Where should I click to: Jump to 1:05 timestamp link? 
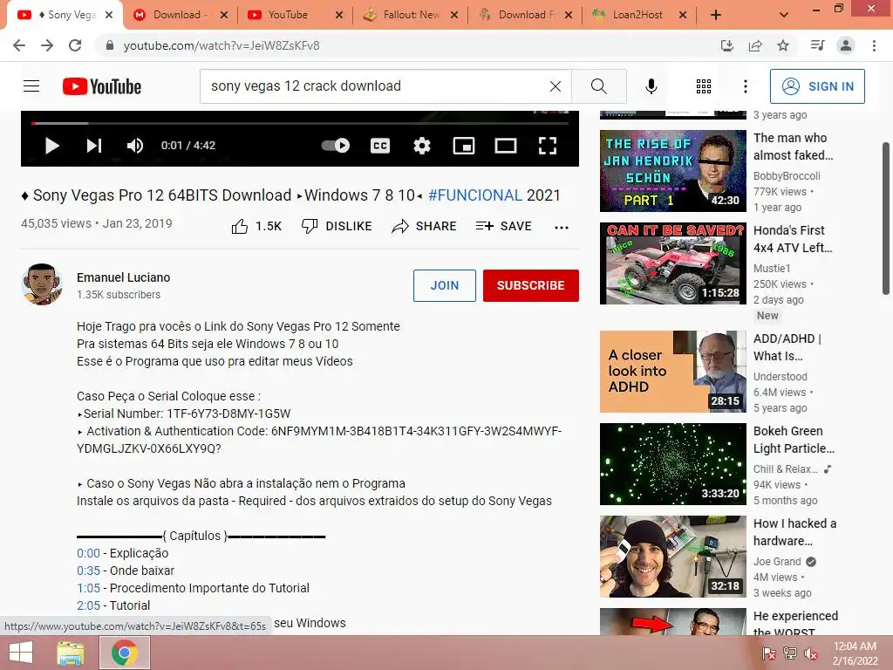click(88, 588)
